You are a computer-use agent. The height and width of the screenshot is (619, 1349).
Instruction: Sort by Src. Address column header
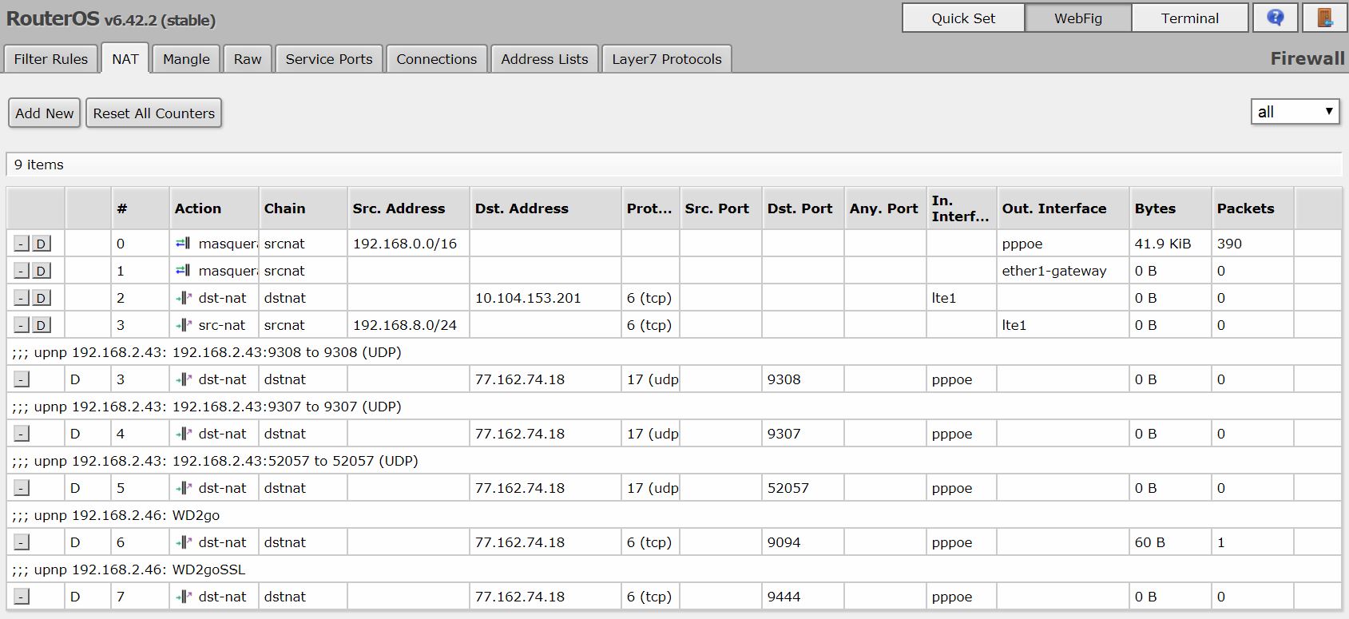(409, 208)
